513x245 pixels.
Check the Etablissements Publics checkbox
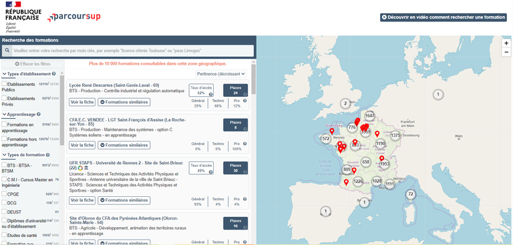coord(4,84)
